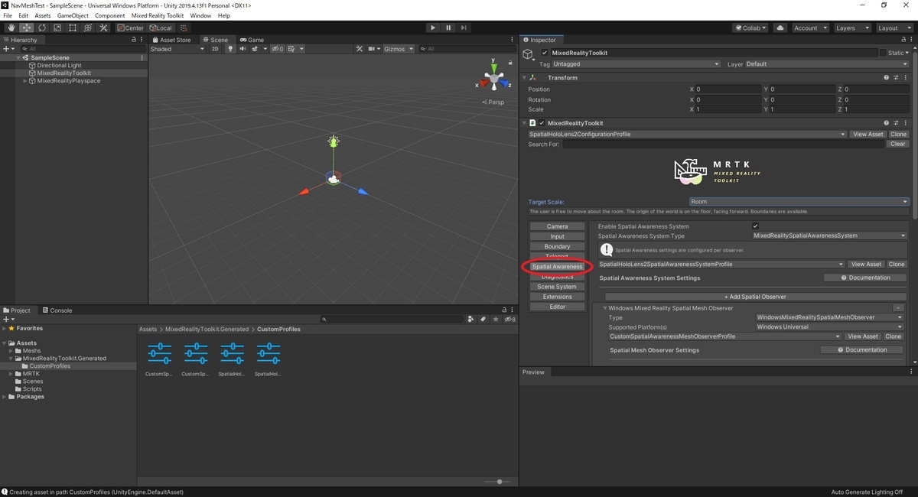Toggle 2D scene view mode
This screenshot has height=497, width=918.
pos(215,49)
